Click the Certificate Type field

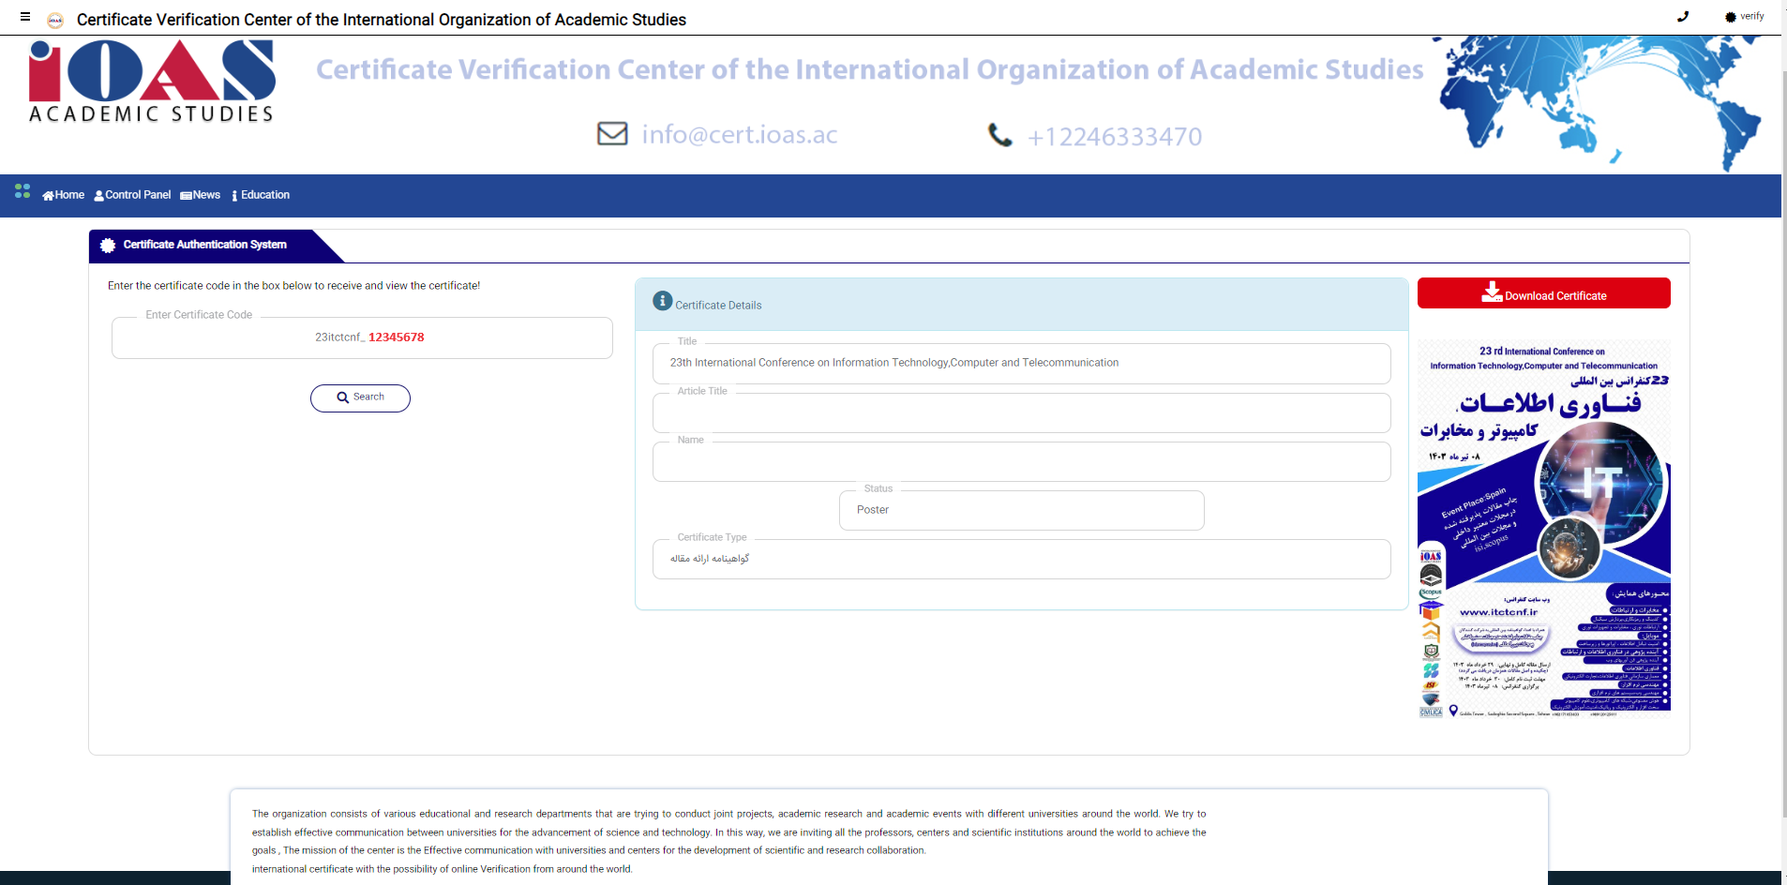[1021, 559]
